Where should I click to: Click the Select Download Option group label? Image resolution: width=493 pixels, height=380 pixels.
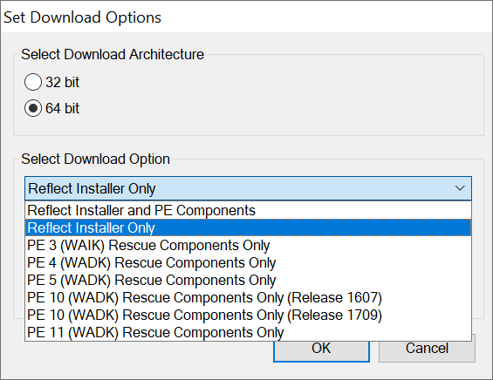[x=95, y=159]
